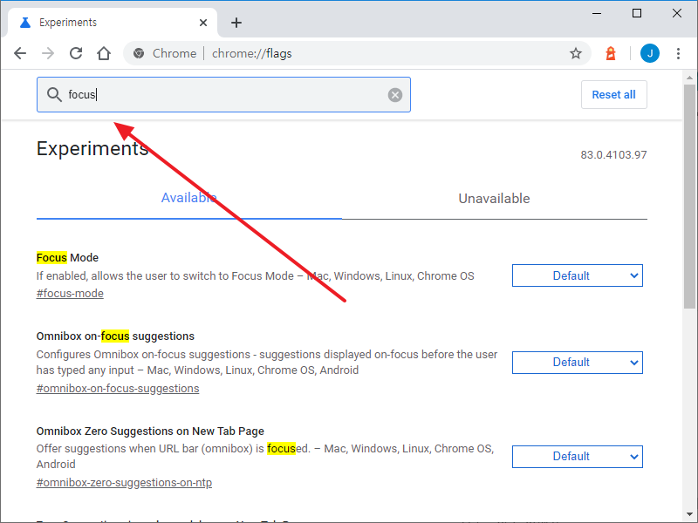Click the scrollbar down arrow

tap(689, 514)
